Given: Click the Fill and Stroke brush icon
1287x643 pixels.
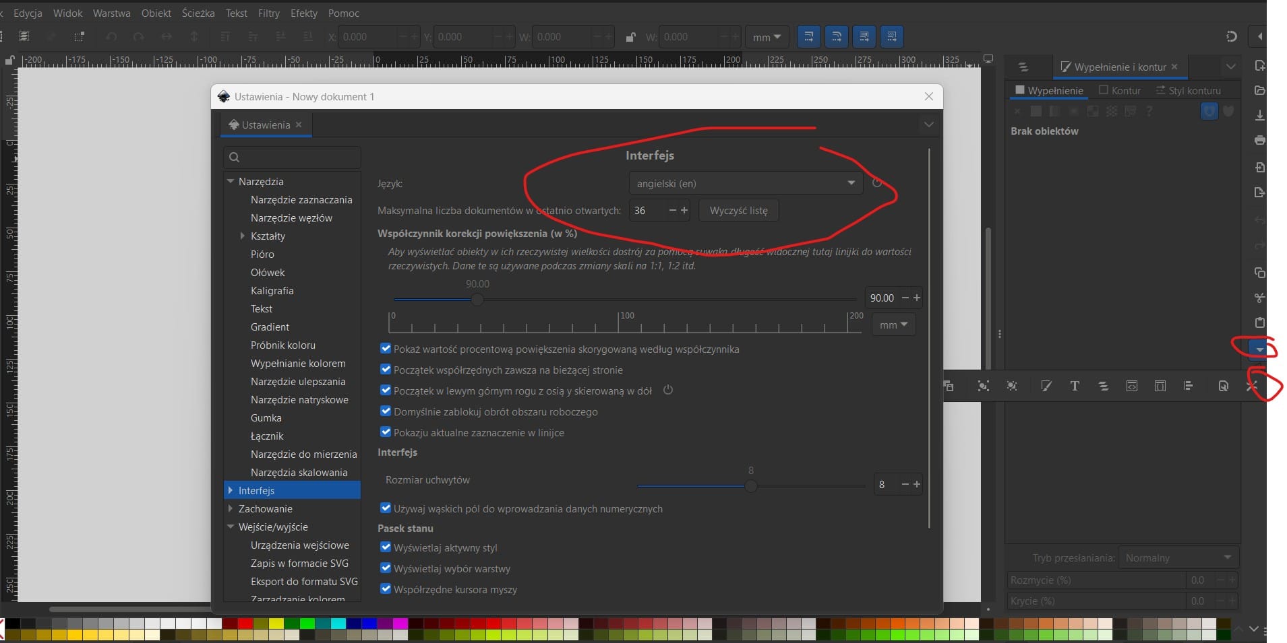Looking at the screenshot, I should click(x=1046, y=386).
